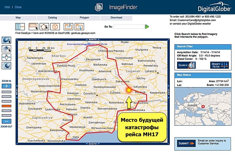Pan the map using the North arrow
235x155 pixels.
(93, 39)
